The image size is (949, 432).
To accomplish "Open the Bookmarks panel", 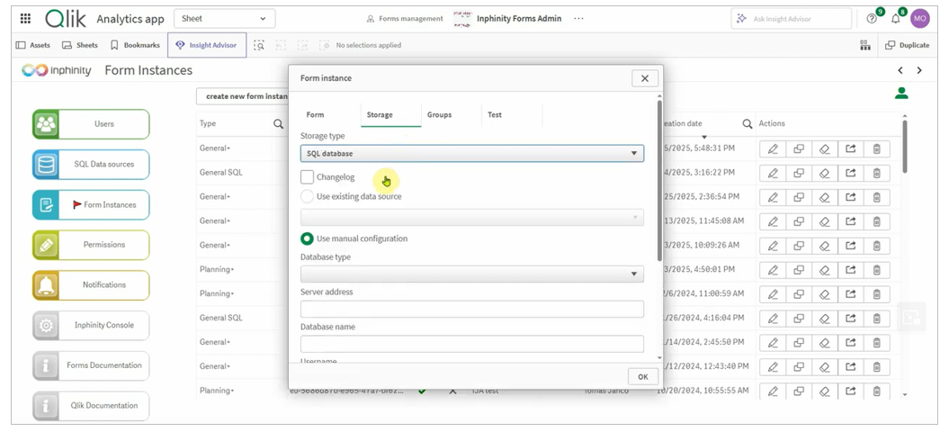I will click(135, 45).
